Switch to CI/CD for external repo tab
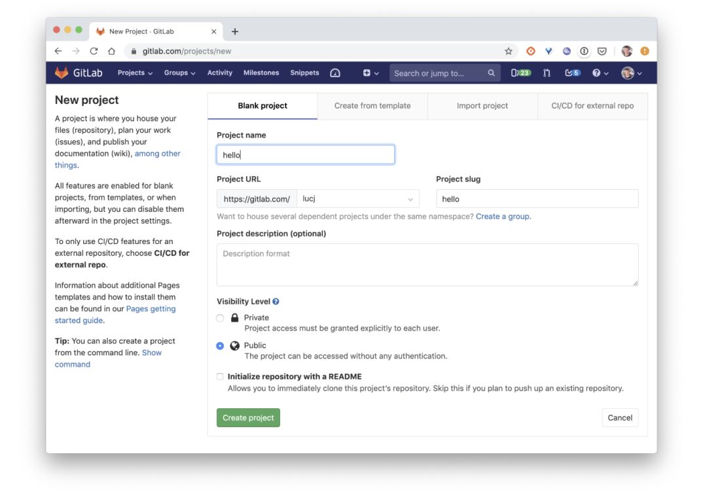This screenshot has width=707, height=490. coord(592,106)
